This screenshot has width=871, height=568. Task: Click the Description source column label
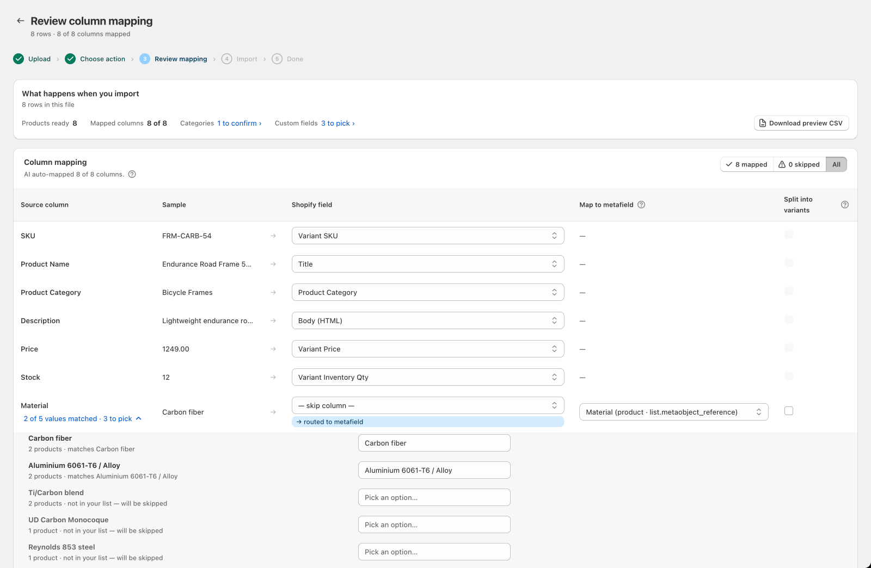pyautogui.click(x=40, y=320)
